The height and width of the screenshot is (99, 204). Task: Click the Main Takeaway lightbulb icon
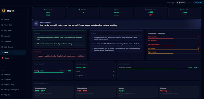point(36,23)
